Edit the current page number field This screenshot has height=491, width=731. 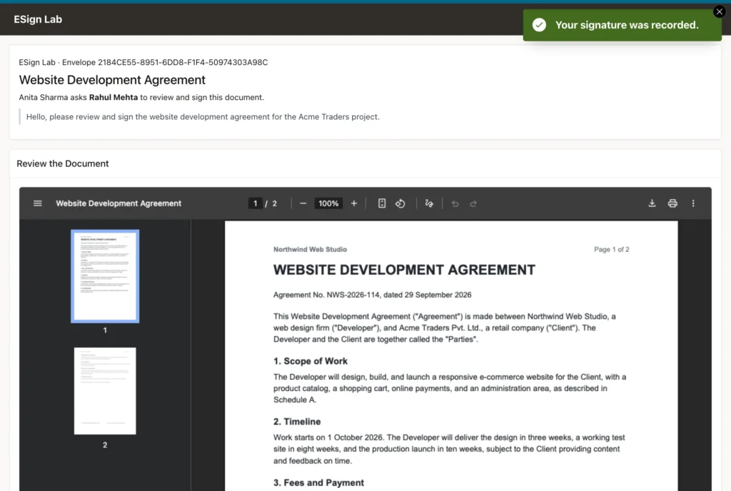255,203
